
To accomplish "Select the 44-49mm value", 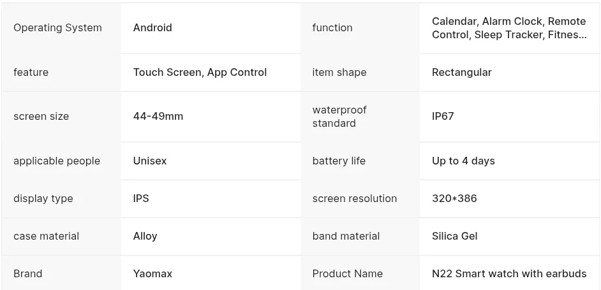I will 158,117.
